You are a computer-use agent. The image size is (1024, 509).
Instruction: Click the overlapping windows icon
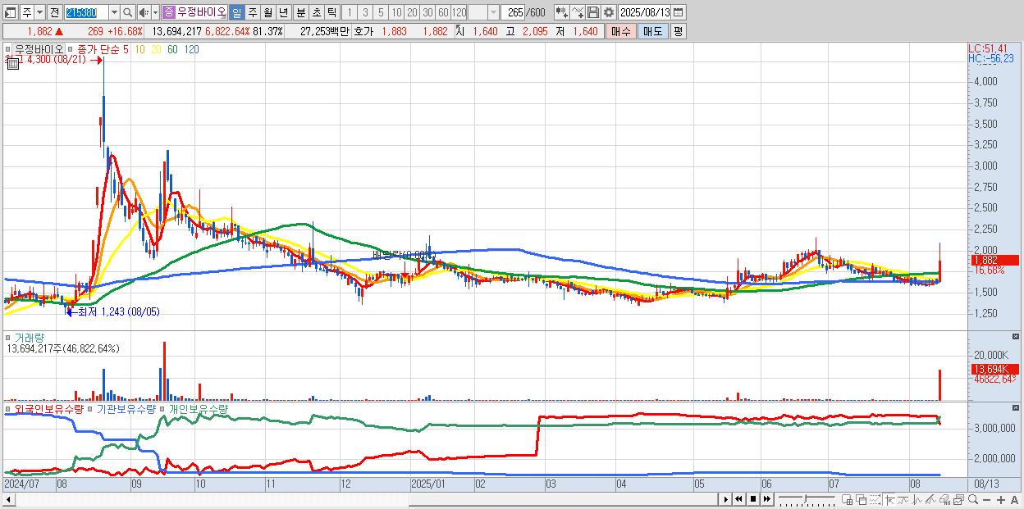(x=861, y=500)
